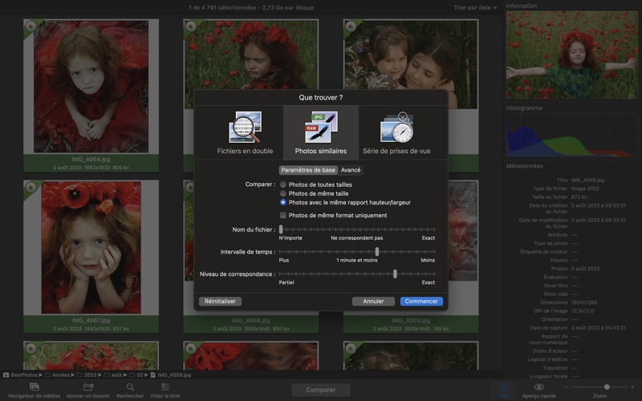Click the Information panel preview image
642x401 pixels.
572,55
